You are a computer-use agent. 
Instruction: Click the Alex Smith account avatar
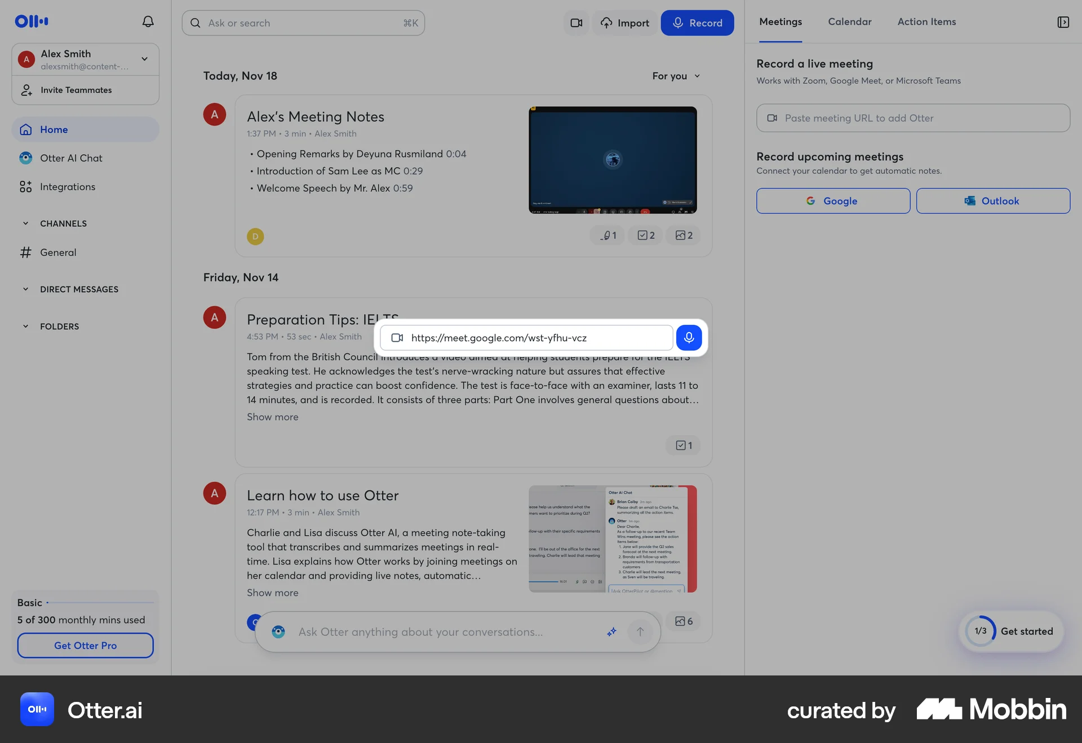[26, 59]
